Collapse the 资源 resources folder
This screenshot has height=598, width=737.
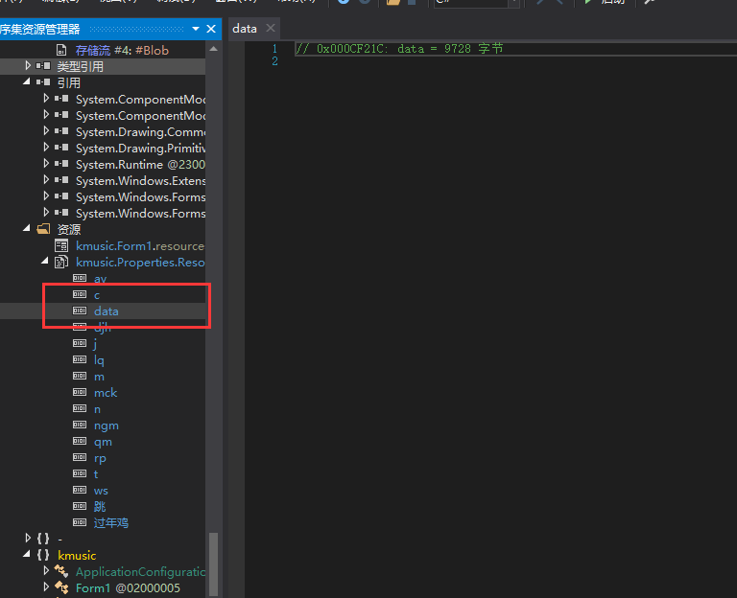[29, 229]
